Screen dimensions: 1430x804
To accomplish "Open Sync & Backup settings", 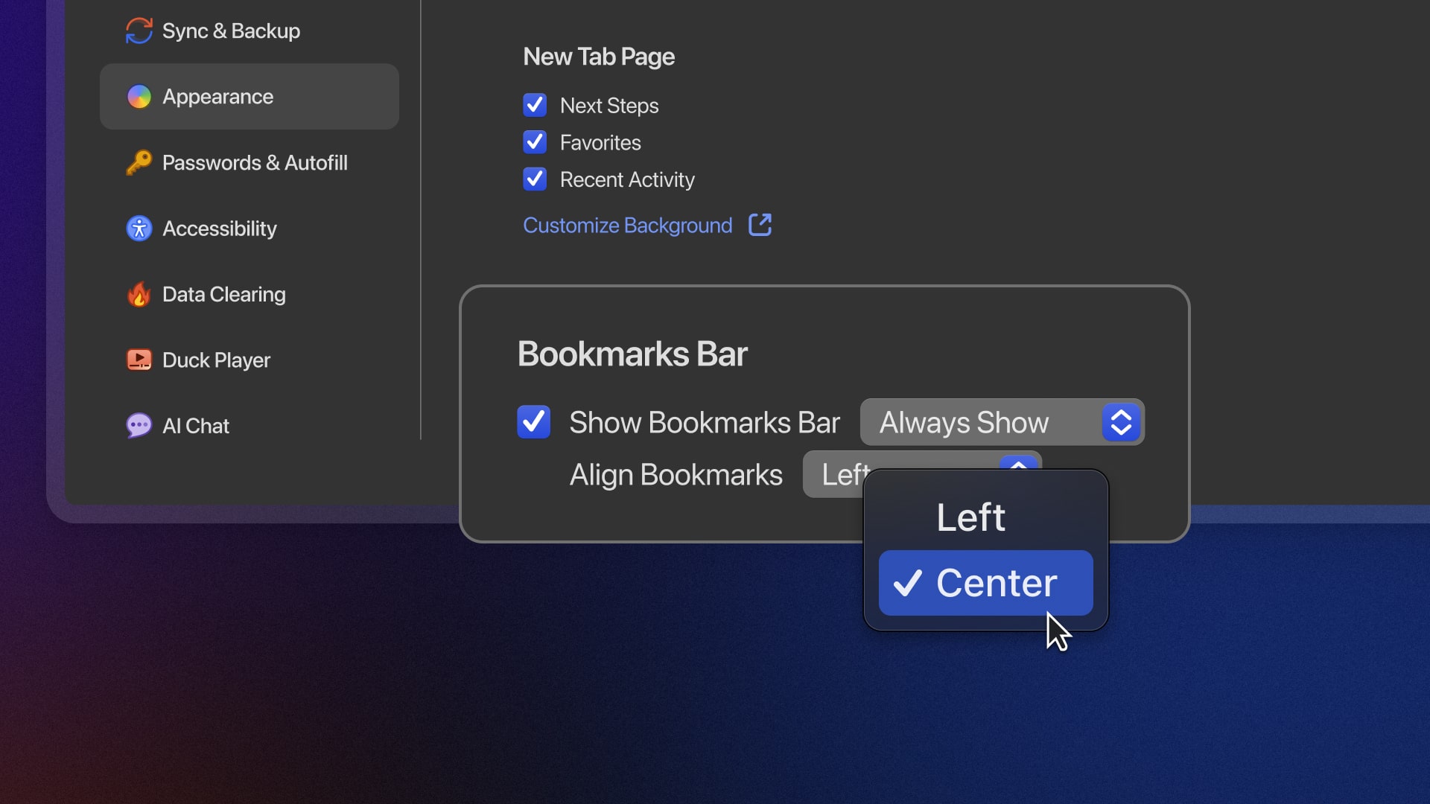I will pos(249,31).
